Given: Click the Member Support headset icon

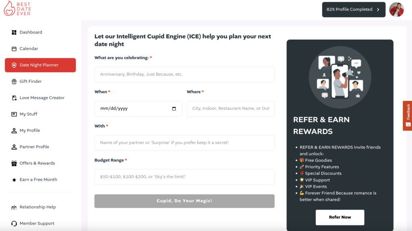Looking at the screenshot, I should (x=14, y=223).
